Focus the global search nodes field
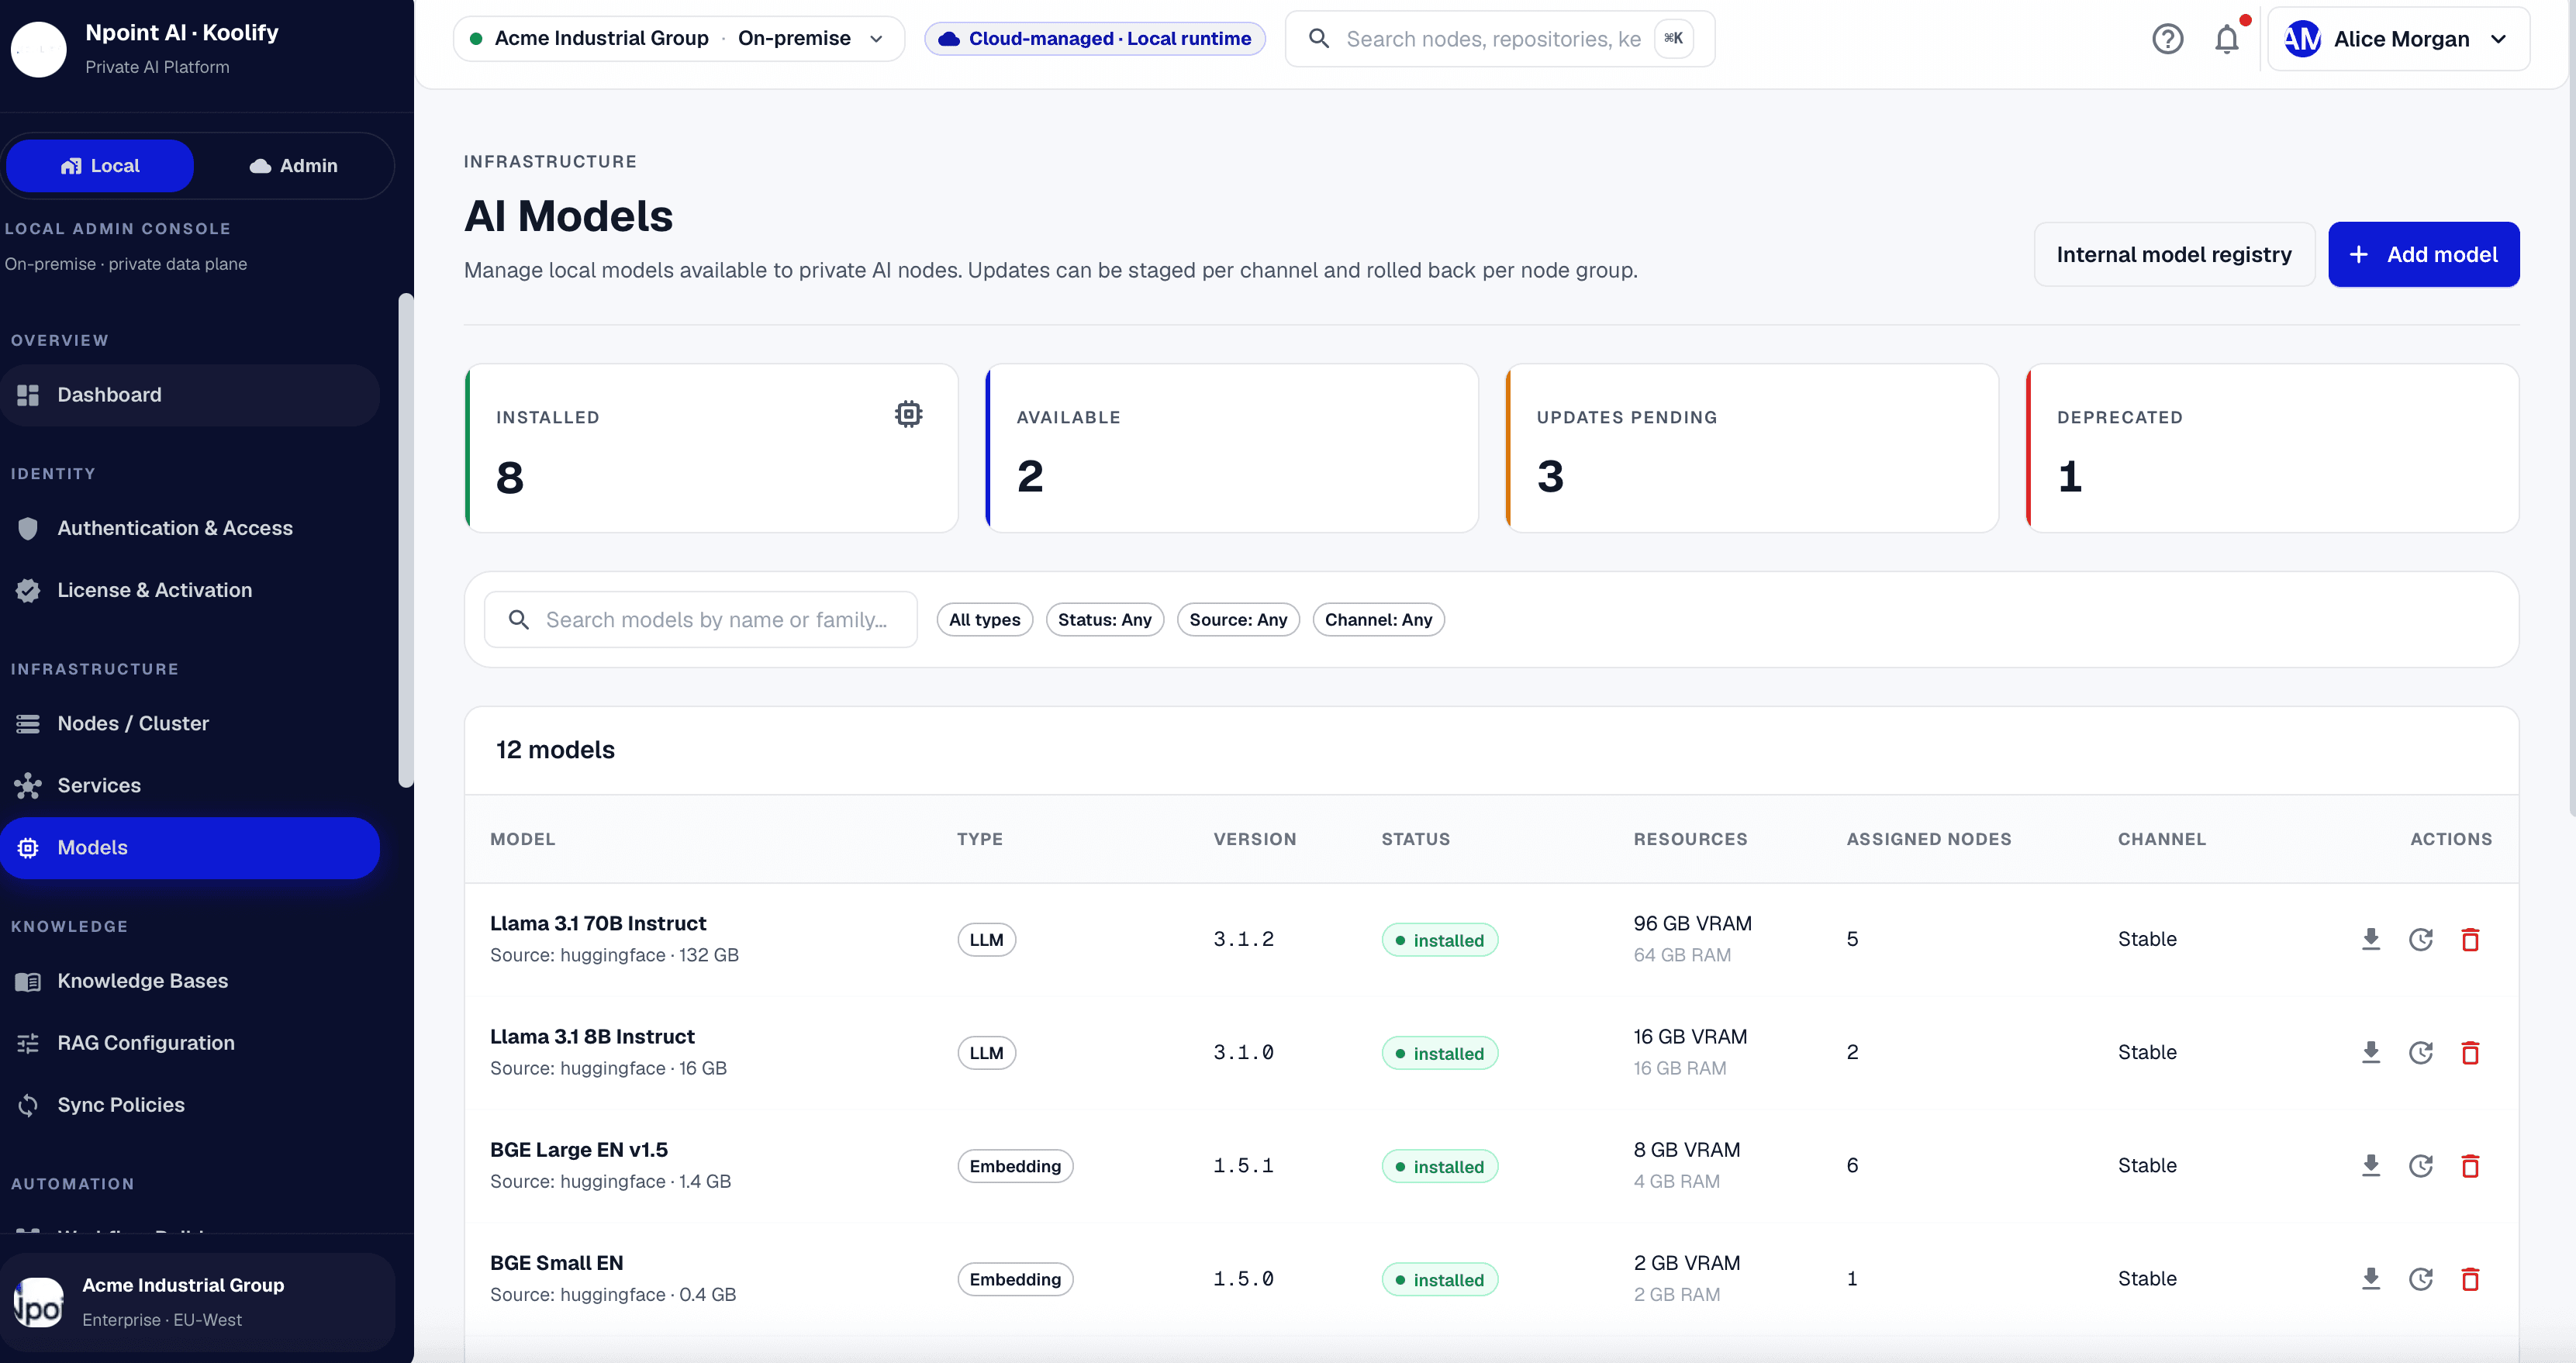Image resolution: width=2576 pixels, height=1363 pixels. click(x=1499, y=39)
